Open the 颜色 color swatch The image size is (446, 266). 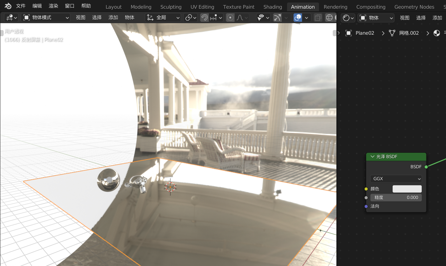(407, 189)
